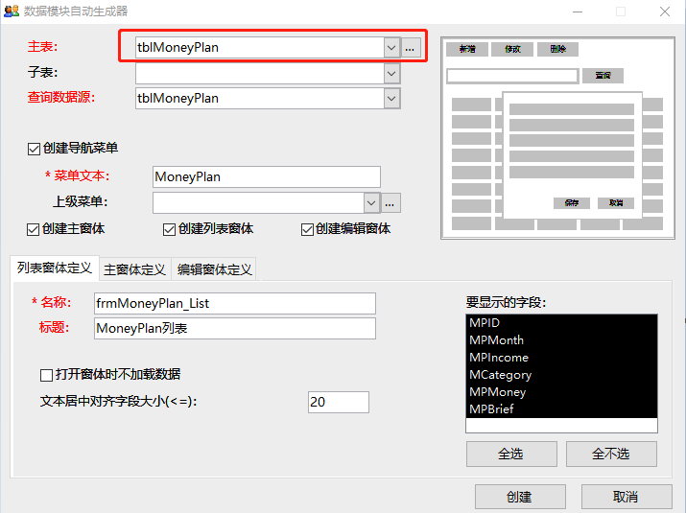This screenshot has height=513, width=686.
Task: Close the 数据模块自动生成器 window
Action: (x=665, y=12)
